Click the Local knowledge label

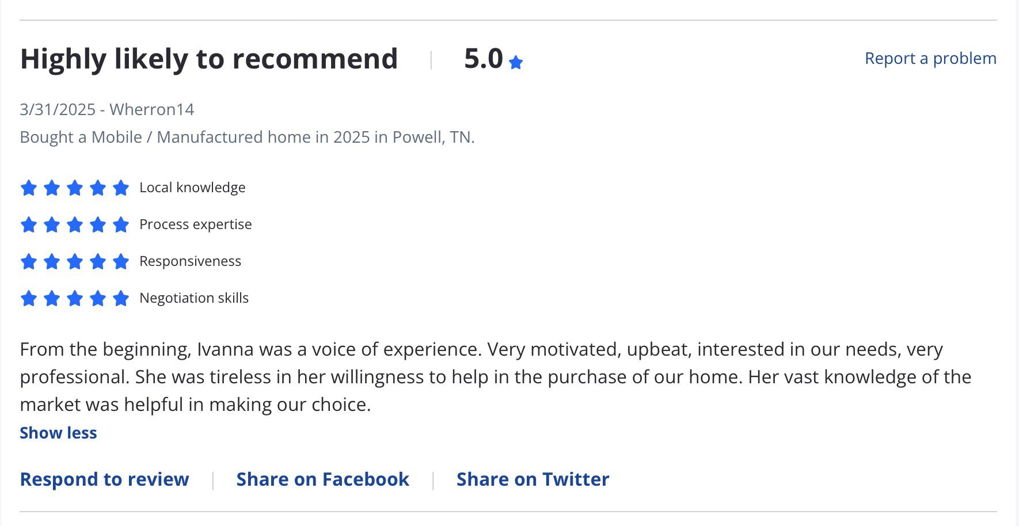(192, 188)
